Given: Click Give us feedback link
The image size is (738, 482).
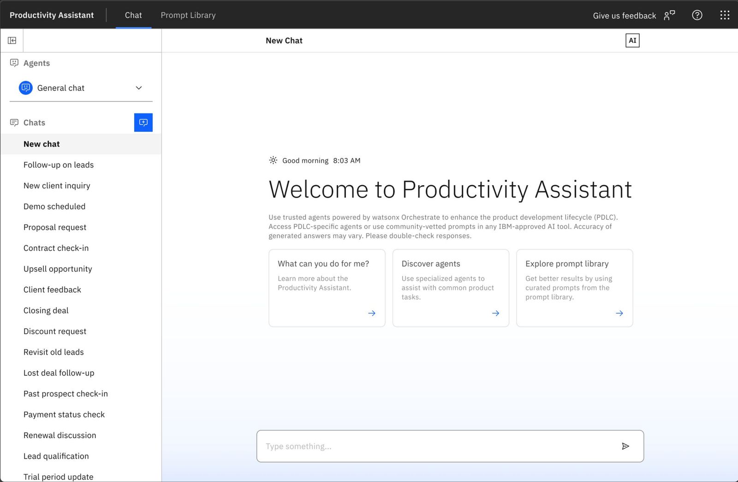Looking at the screenshot, I should 625,16.
